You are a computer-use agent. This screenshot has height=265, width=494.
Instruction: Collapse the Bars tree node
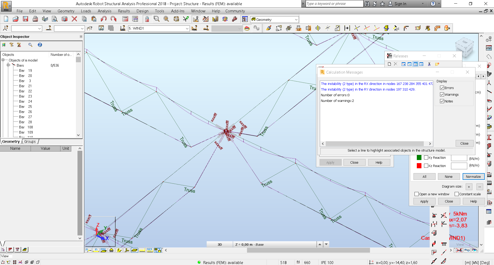[8, 65]
